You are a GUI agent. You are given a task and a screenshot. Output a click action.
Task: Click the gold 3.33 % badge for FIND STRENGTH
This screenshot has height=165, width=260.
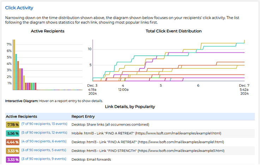tap(13, 151)
